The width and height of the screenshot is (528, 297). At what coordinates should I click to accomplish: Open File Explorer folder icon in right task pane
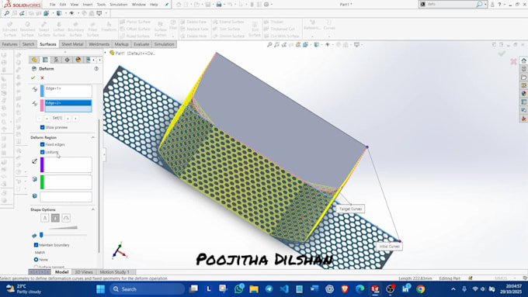point(523,77)
